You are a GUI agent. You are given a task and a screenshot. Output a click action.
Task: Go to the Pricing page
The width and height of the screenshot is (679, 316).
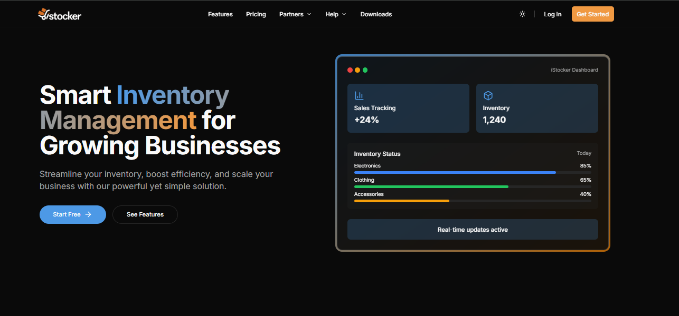(256, 14)
